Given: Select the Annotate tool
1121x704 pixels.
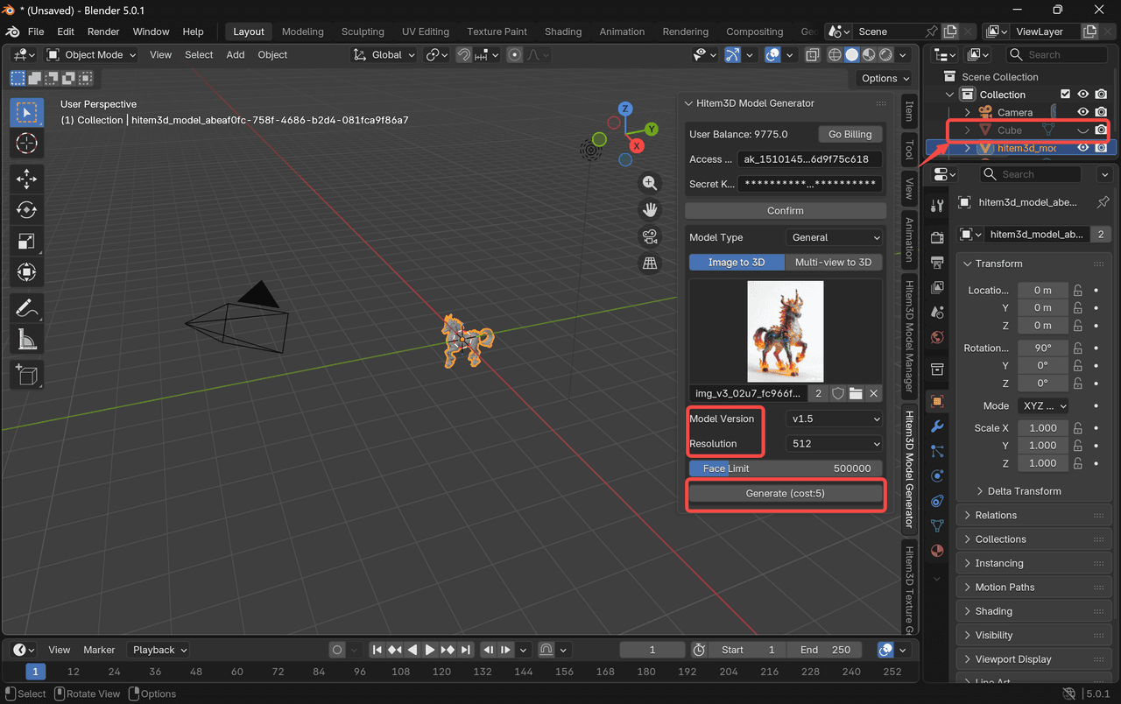Looking at the screenshot, I should coord(26,308).
